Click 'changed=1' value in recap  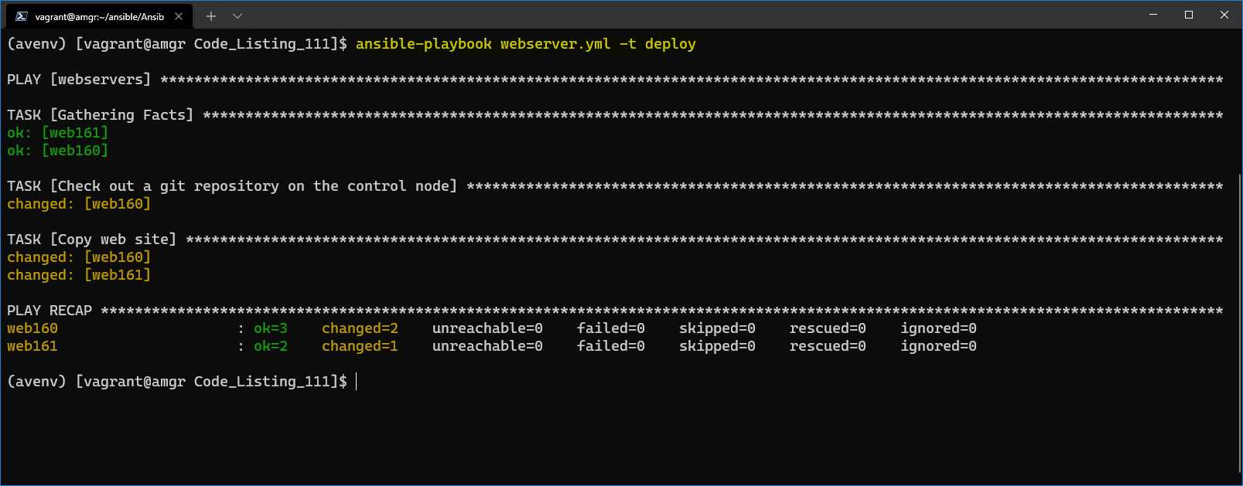tap(360, 346)
